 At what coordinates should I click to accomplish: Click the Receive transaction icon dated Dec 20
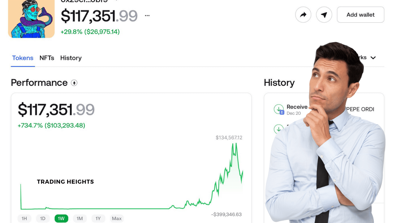coord(279,109)
